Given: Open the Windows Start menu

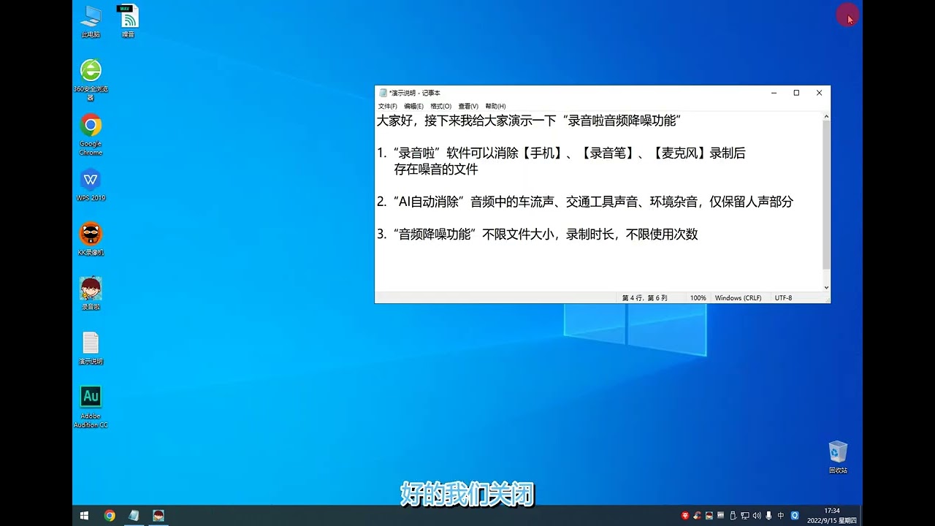Looking at the screenshot, I should click(x=84, y=516).
